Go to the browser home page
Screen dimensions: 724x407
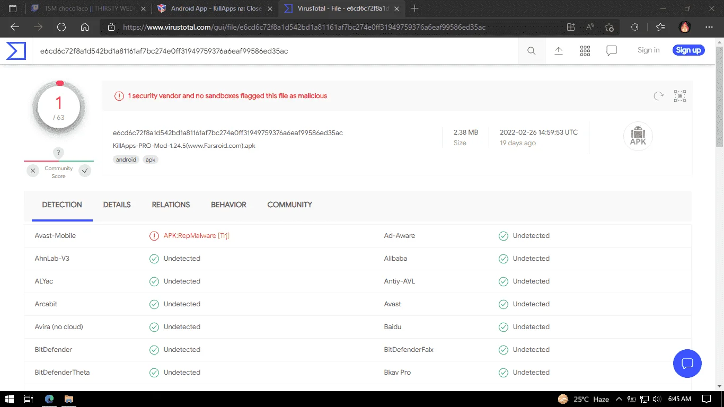point(85,27)
